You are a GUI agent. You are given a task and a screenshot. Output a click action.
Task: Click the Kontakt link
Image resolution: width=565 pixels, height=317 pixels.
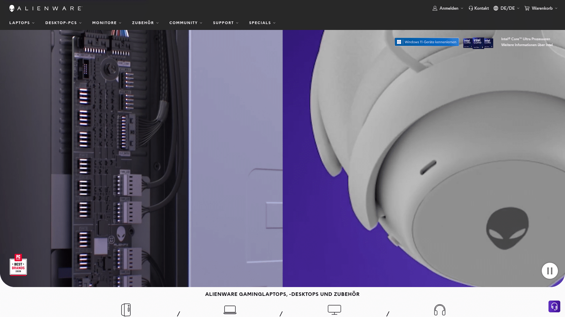[x=481, y=8]
